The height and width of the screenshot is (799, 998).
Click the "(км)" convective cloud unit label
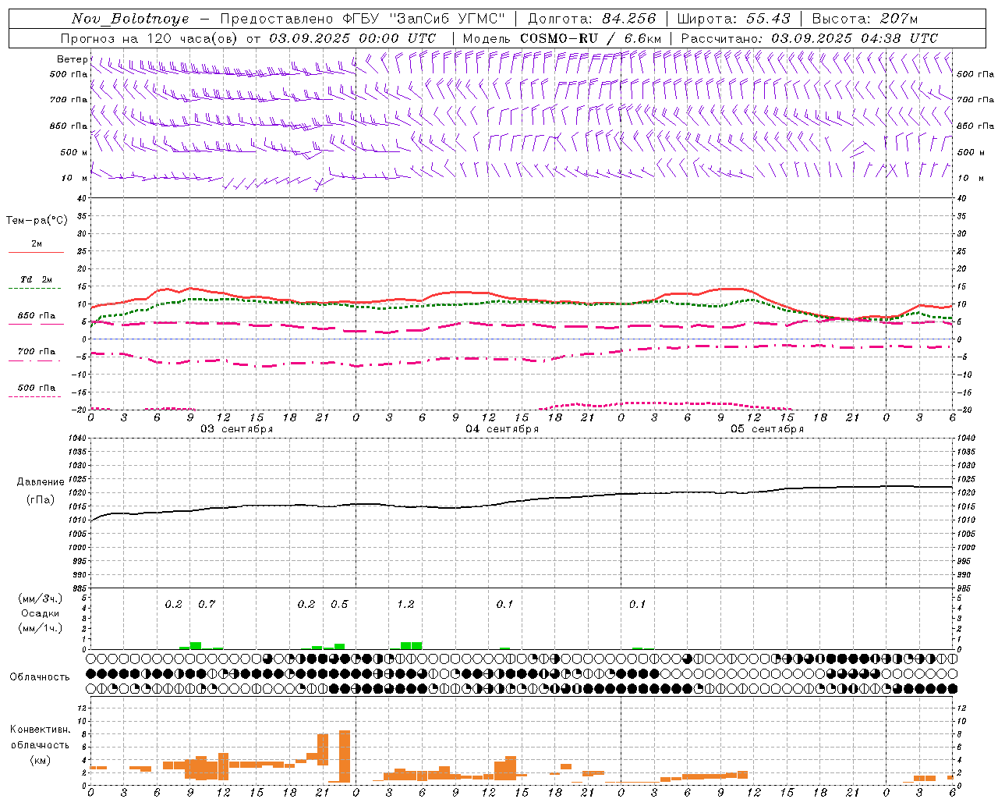click(41, 760)
